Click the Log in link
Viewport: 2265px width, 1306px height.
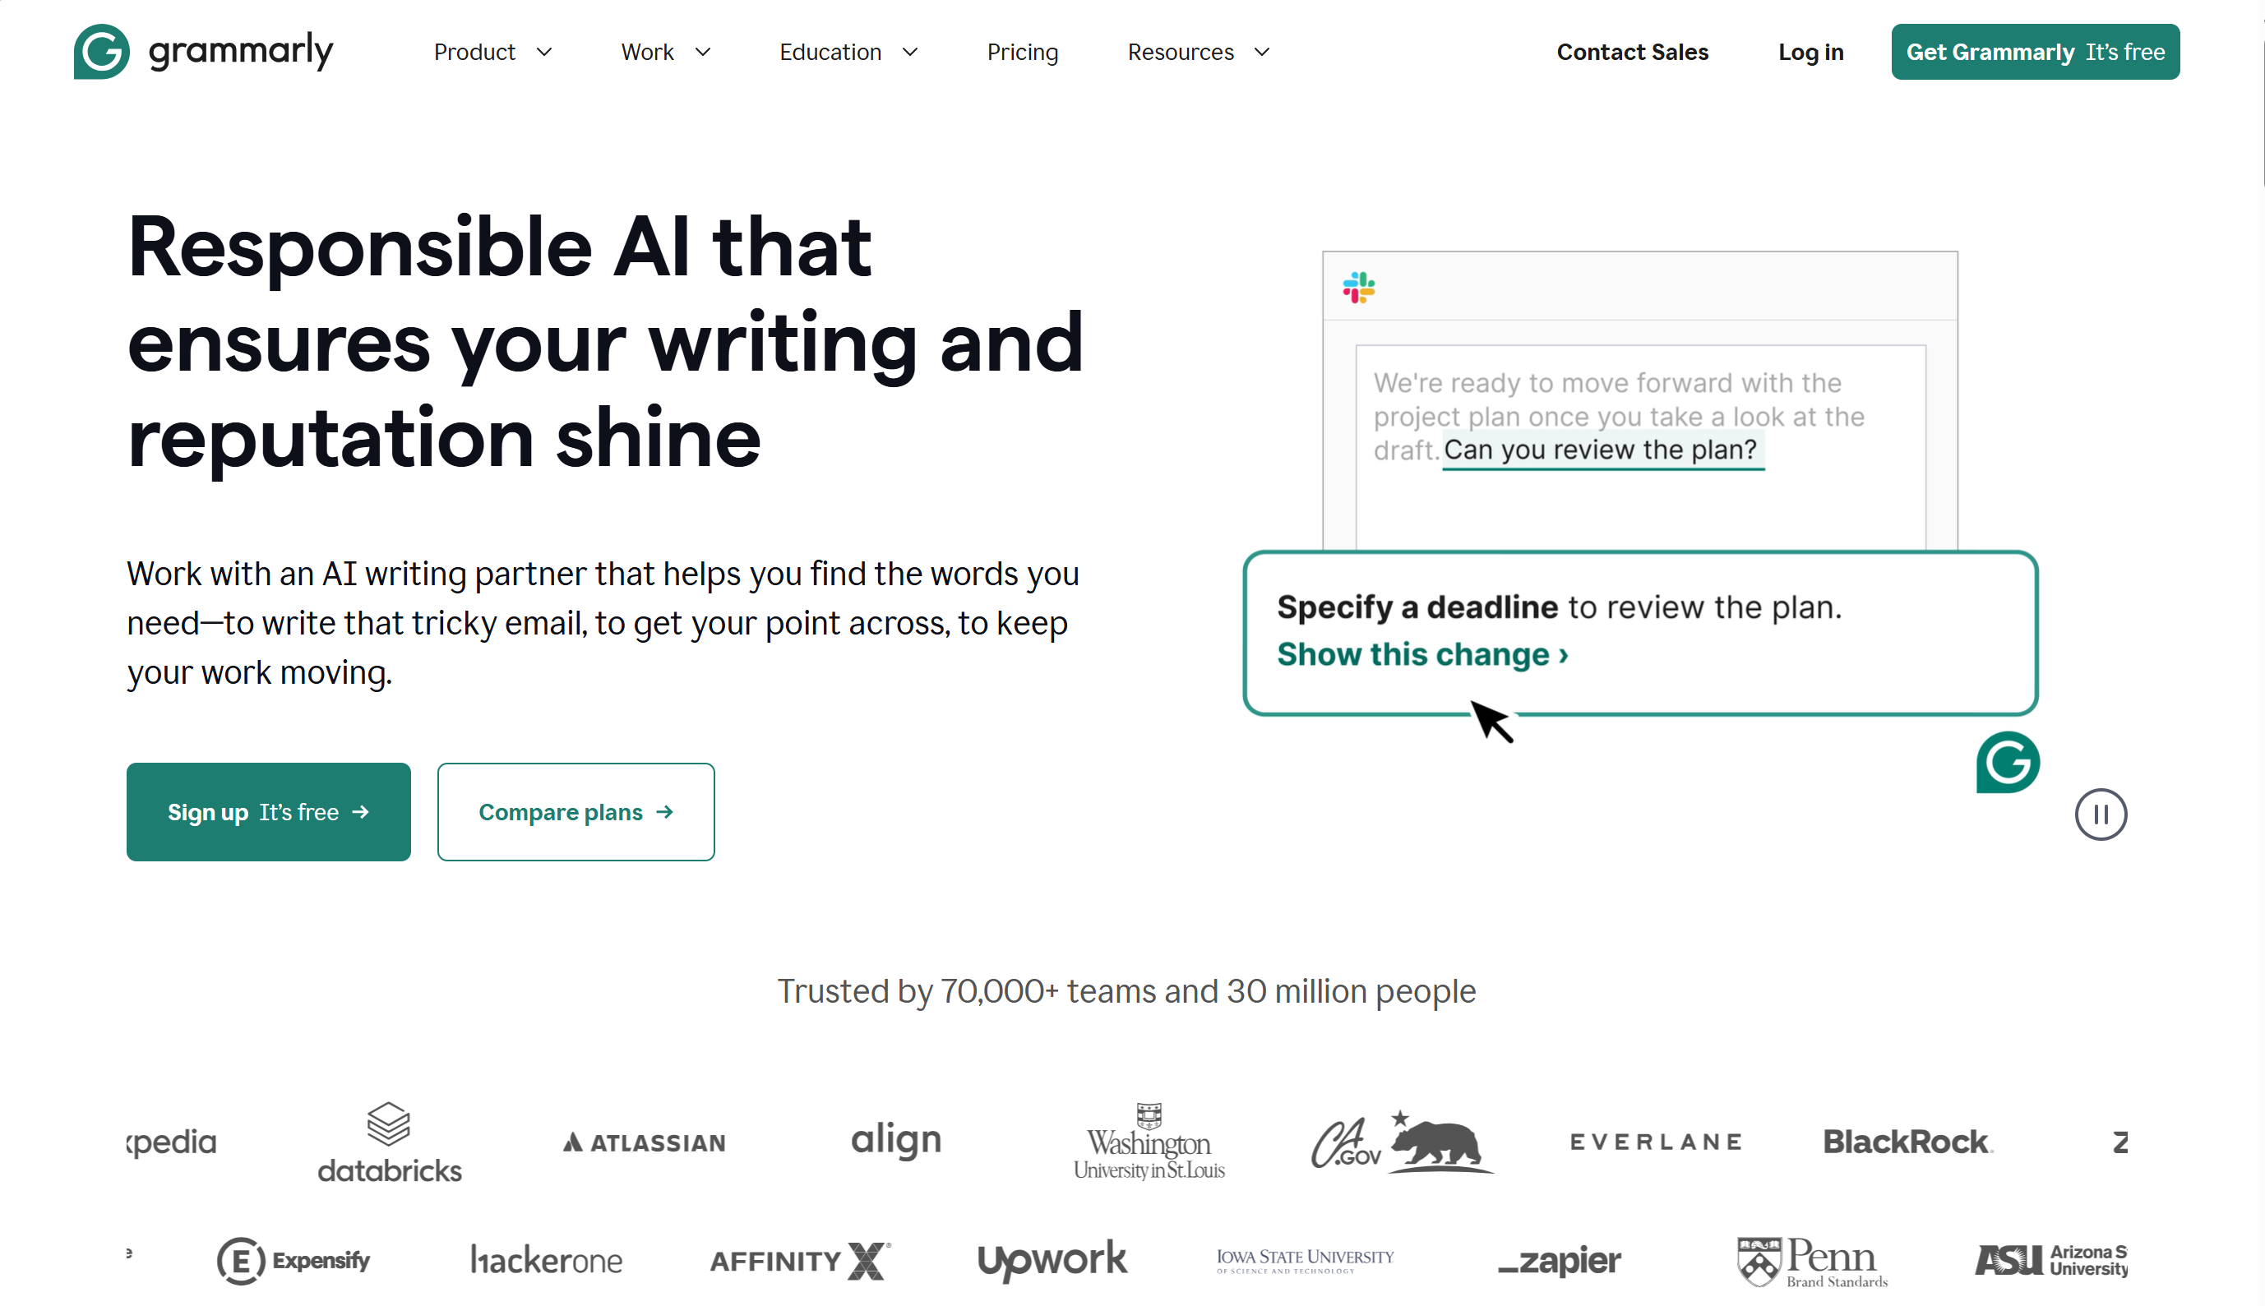(x=1810, y=52)
